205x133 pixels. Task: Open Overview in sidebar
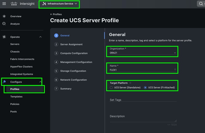16,16
